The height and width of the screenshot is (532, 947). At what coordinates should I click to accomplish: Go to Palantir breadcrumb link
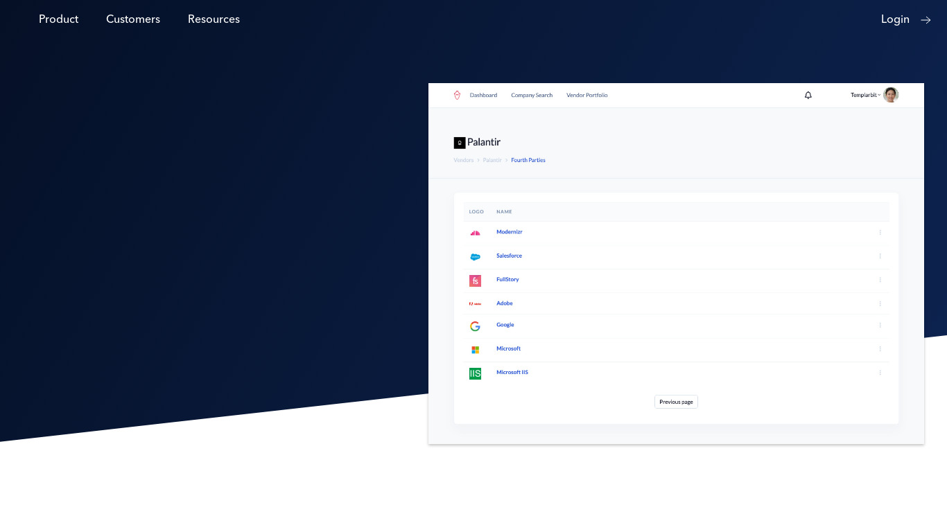[x=492, y=160]
